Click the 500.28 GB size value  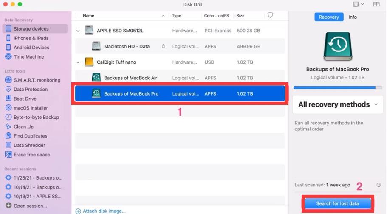(248, 31)
